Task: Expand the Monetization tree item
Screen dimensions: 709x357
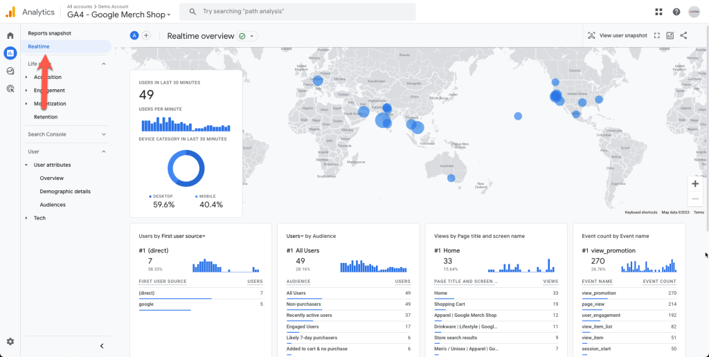Action: tap(26, 104)
